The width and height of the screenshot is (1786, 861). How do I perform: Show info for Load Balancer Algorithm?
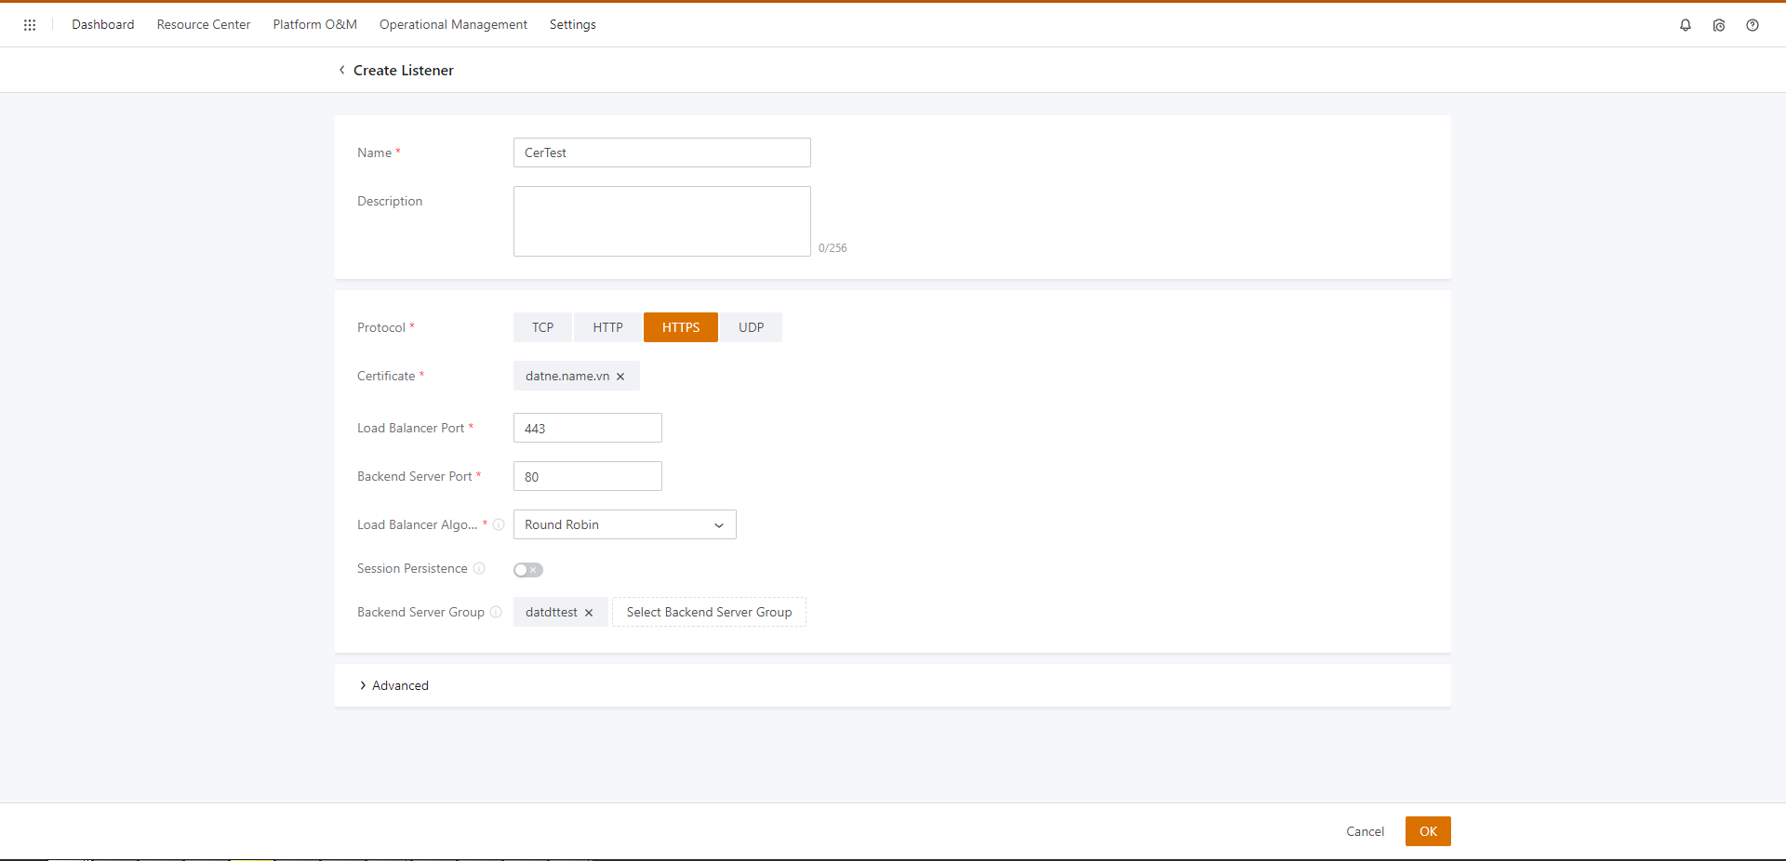(499, 524)
